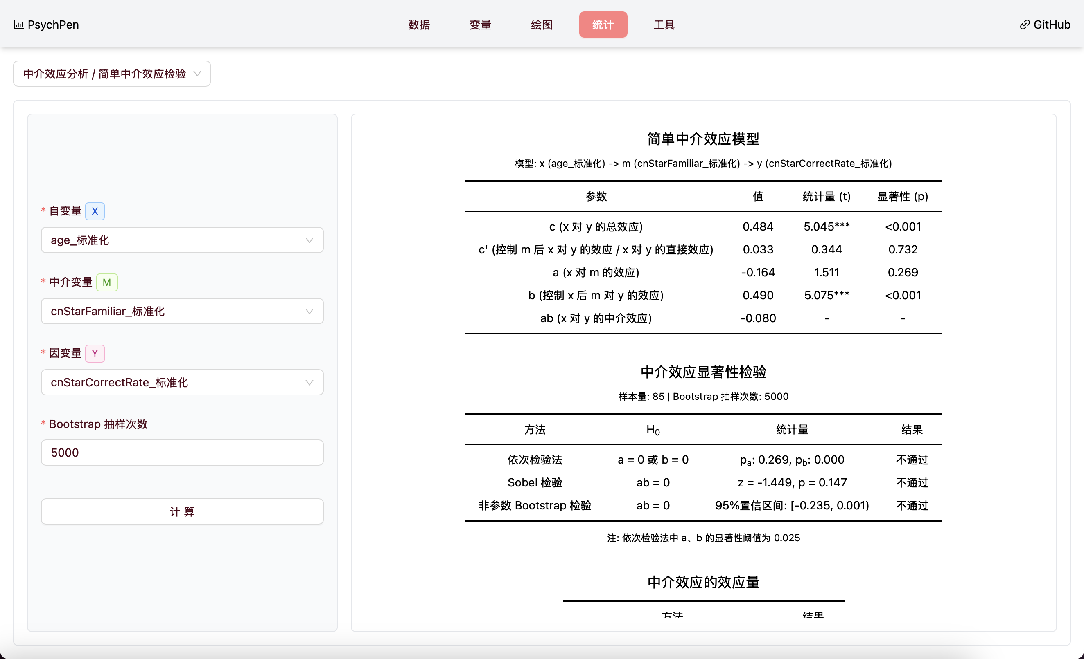Click the PsychPen chart logo icon
Image resolution: width=1084 pixels, height=659 pixels.
(18, 25)
